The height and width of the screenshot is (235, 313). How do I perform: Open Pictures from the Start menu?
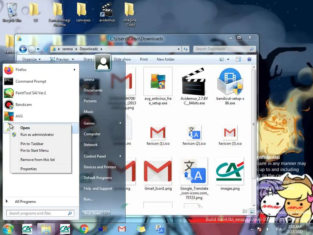coord(90,101)
